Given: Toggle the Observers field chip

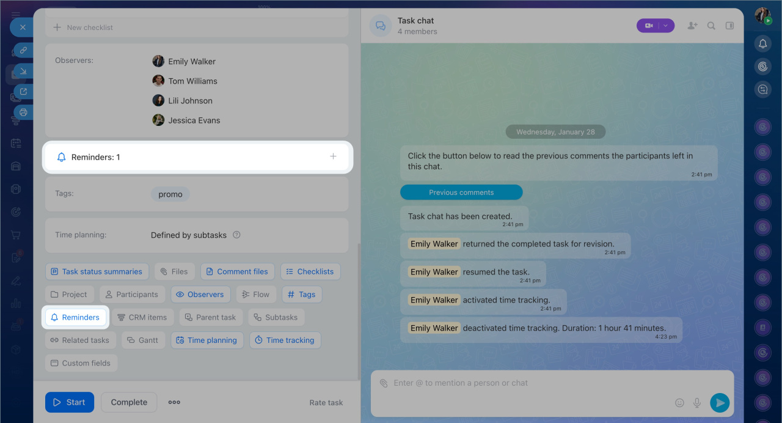Looking at the screenshot, I should pos(200,295).
